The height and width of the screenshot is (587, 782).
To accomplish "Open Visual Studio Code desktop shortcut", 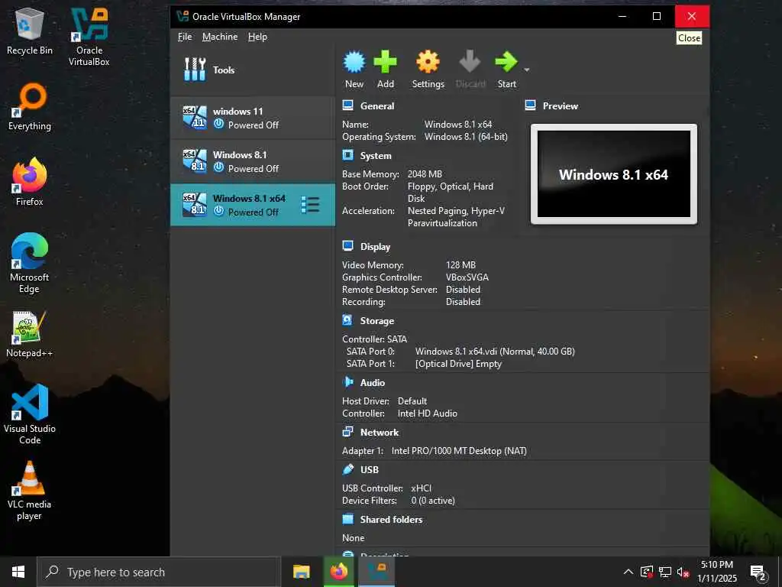I will pos(30,414).
